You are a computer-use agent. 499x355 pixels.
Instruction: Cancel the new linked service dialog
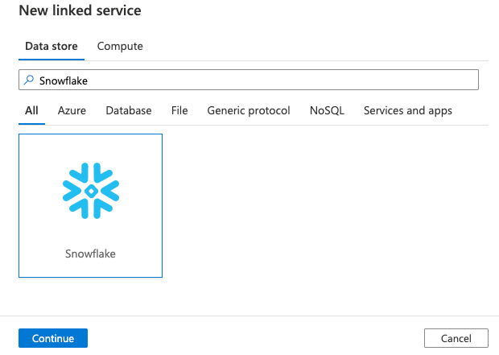456,338
